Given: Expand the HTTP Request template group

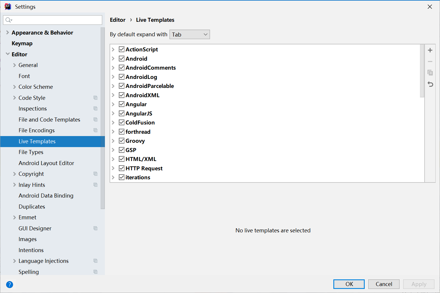Looking at the screenshot, I should pyautogui.click(x=113, y=168).
